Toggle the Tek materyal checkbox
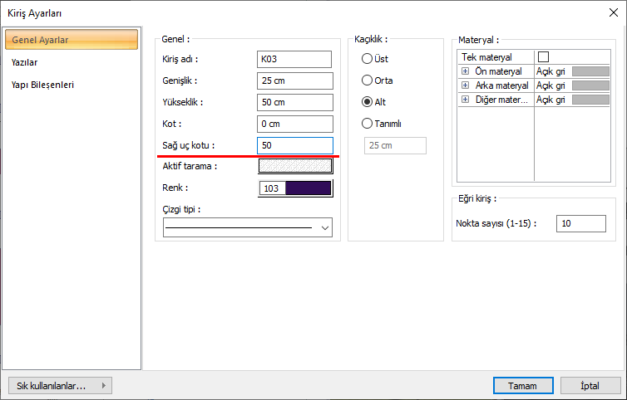The image size is (627, 400). tap(543, 56)
